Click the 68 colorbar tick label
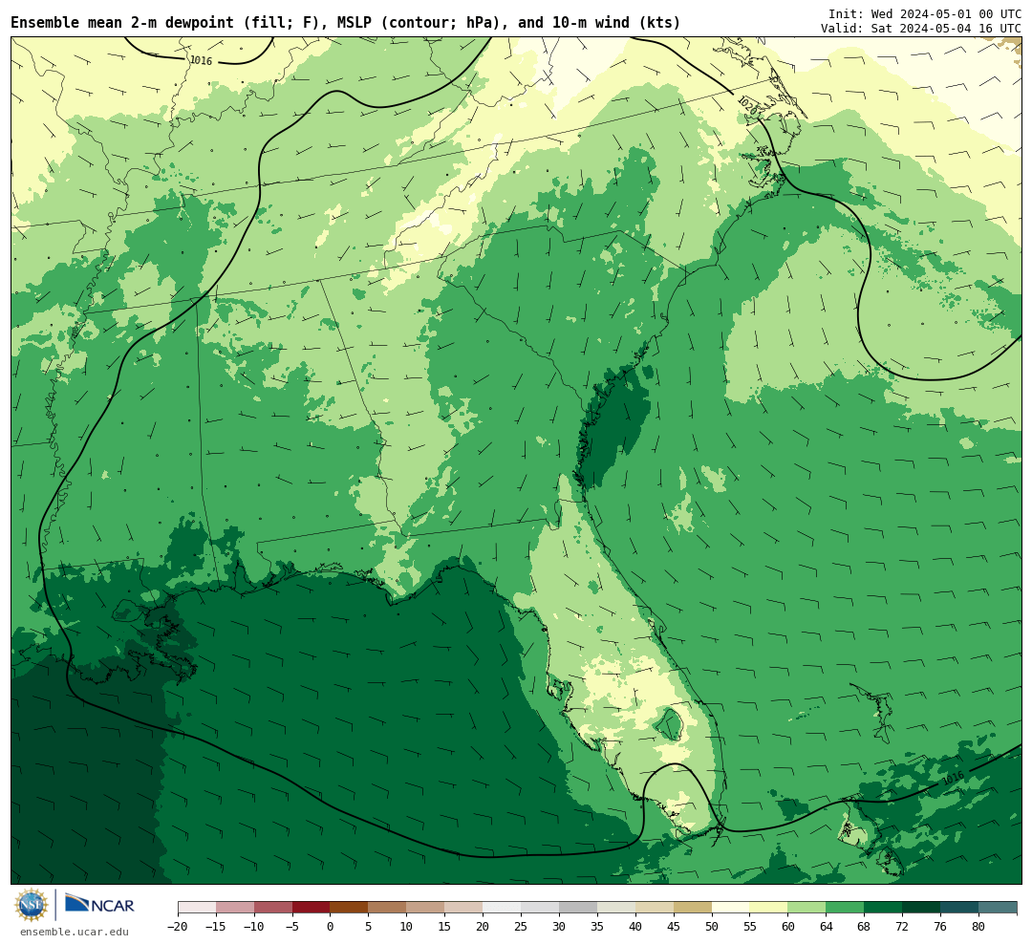This screenshot has width=1032, height=944. [865, 927]
